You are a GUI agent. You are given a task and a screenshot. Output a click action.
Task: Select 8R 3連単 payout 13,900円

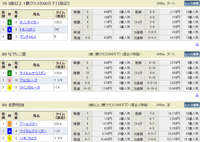tap(174, 89)
